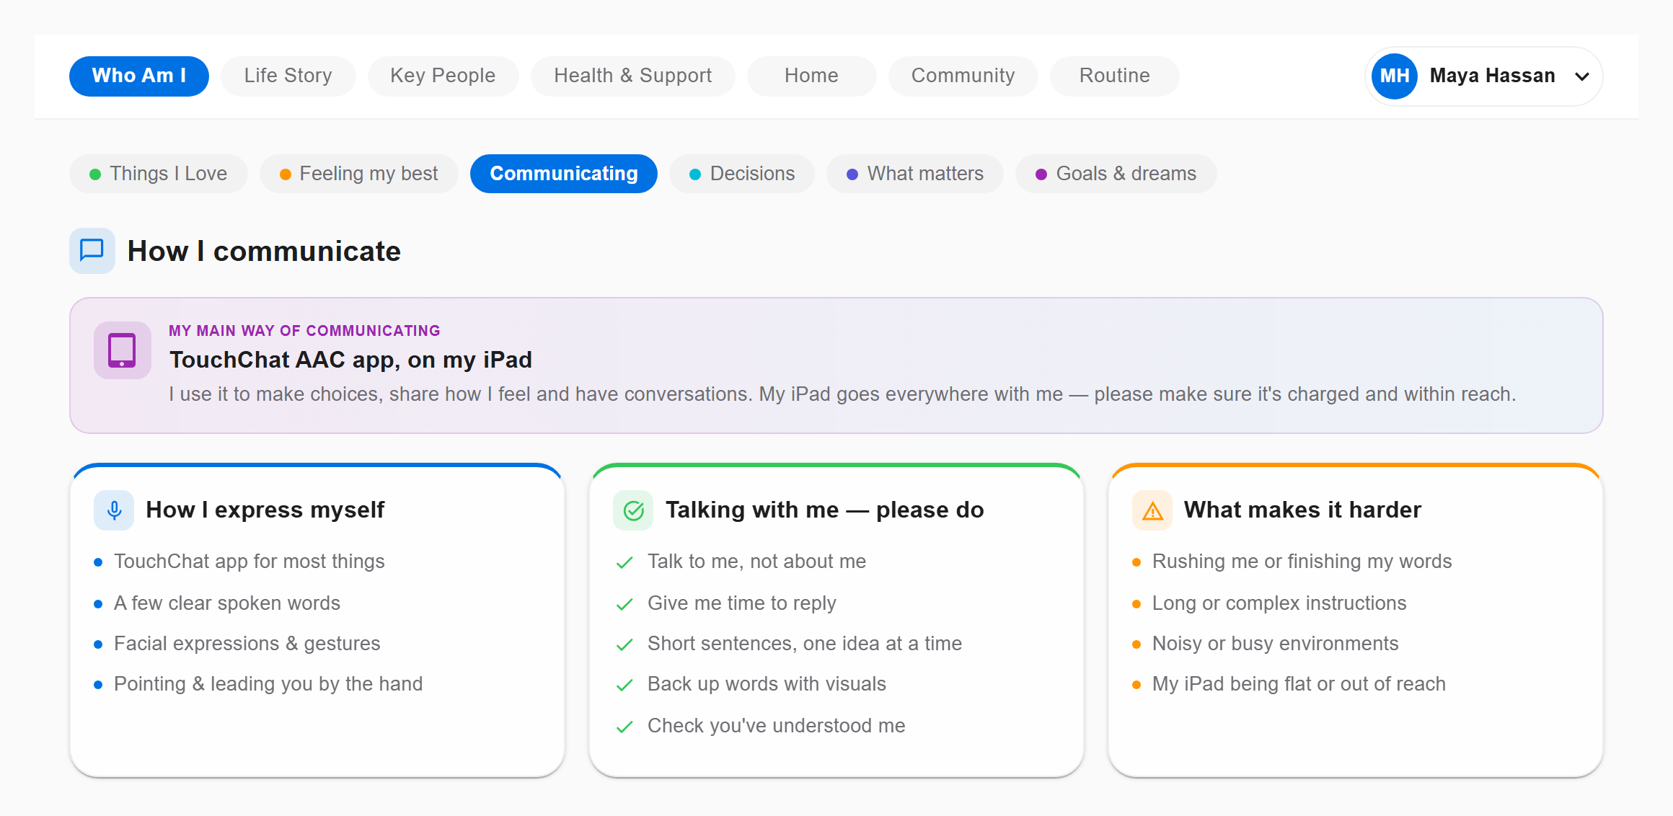This screenshot has height=816, width=1673.
Task: Open the Feeling my best sub-tab
Action: click(359, 174)
